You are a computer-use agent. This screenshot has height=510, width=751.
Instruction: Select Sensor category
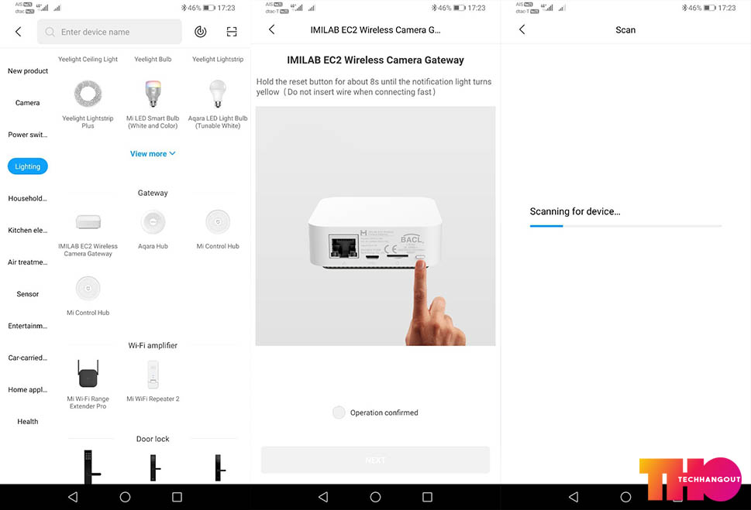pyautogui.click(x=28, y=294)
